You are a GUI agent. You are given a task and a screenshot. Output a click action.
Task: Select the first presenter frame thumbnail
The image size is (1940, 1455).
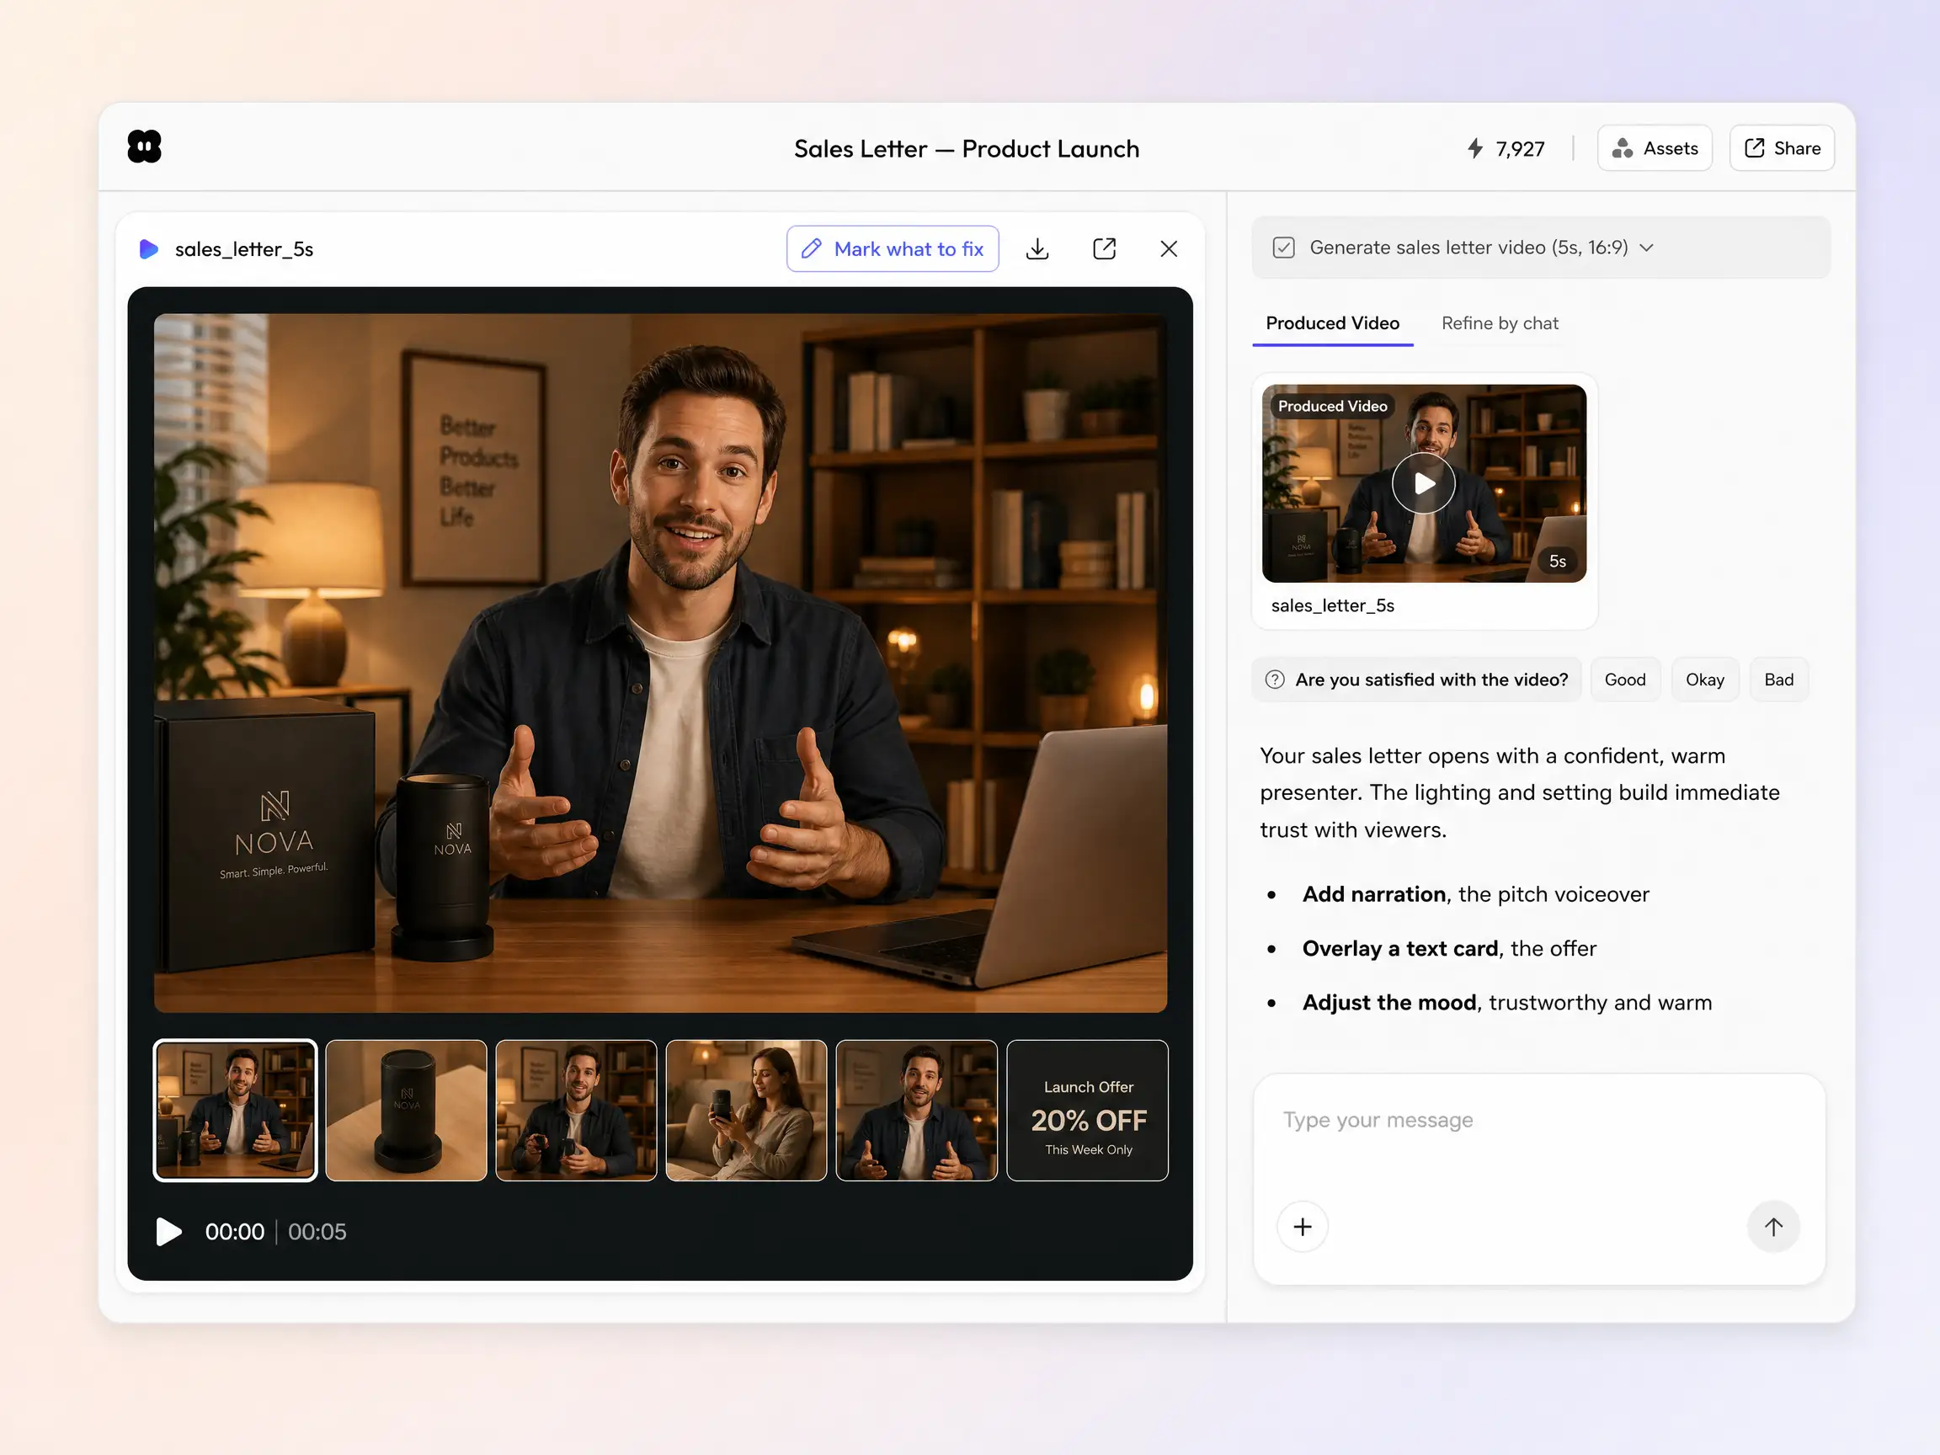pos(235,1111)
